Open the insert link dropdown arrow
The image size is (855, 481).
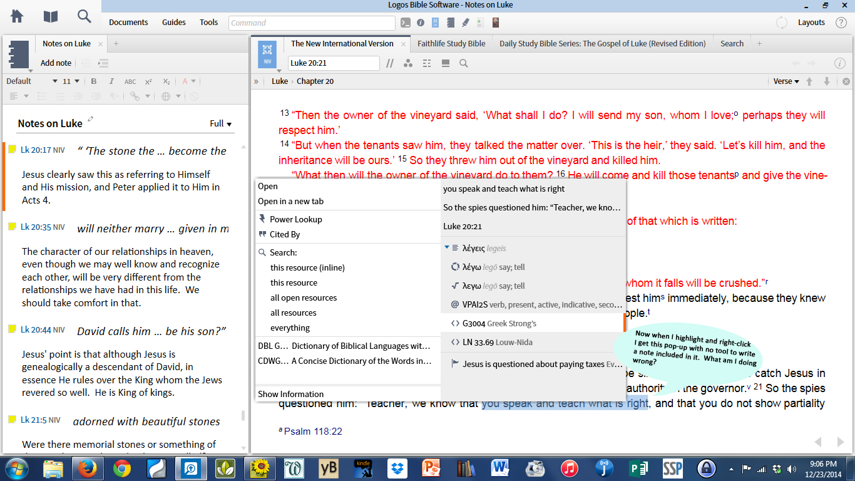click(149, 96)
